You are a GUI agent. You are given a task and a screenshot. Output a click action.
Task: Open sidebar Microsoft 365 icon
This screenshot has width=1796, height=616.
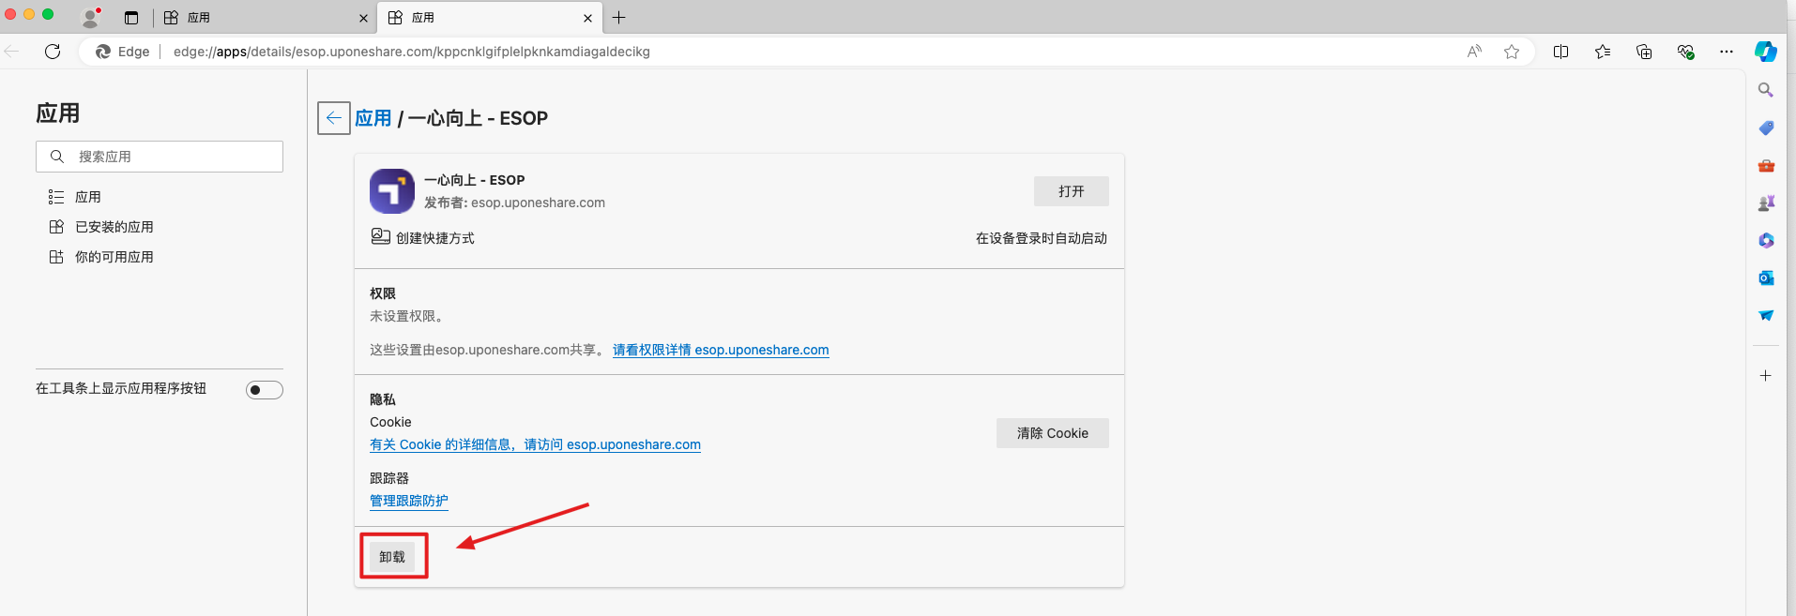[x=1766, y=240]
